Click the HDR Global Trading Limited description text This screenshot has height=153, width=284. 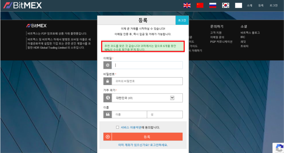59,44
